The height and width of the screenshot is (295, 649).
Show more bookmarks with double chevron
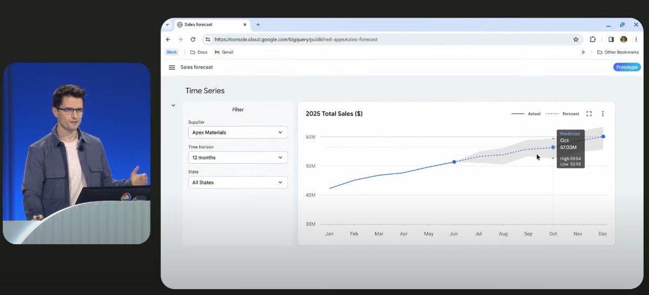point(583,52)
